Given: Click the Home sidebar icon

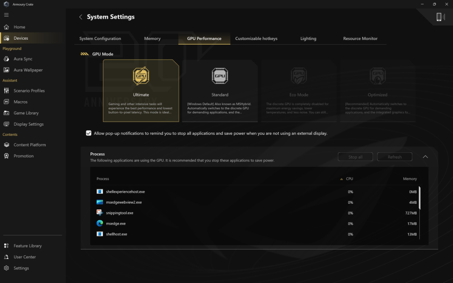Looking at the screenshot, I should tap(6, 27).
